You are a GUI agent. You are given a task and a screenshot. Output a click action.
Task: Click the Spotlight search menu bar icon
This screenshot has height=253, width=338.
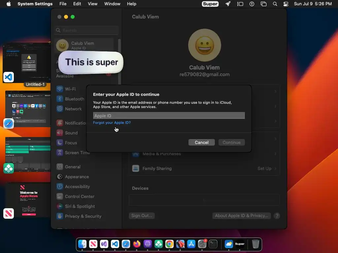coord(275,4)
